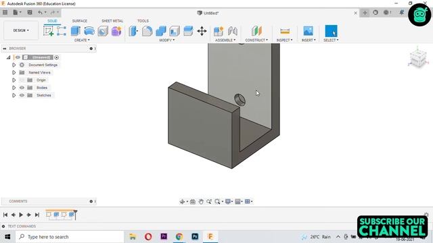Click the Joint tool icon
Image resolution: width=433 pixels, height=243 pixels.
tap(233, 31)
